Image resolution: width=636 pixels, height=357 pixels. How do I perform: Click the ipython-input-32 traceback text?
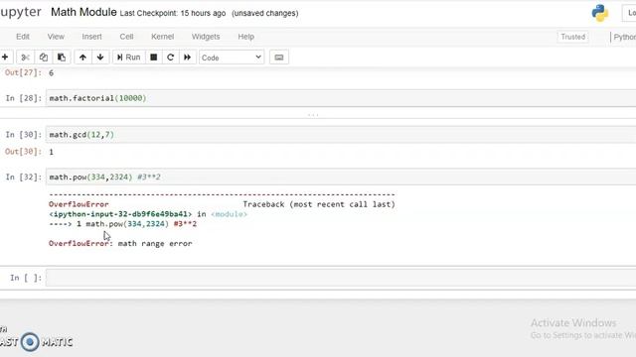120,214
